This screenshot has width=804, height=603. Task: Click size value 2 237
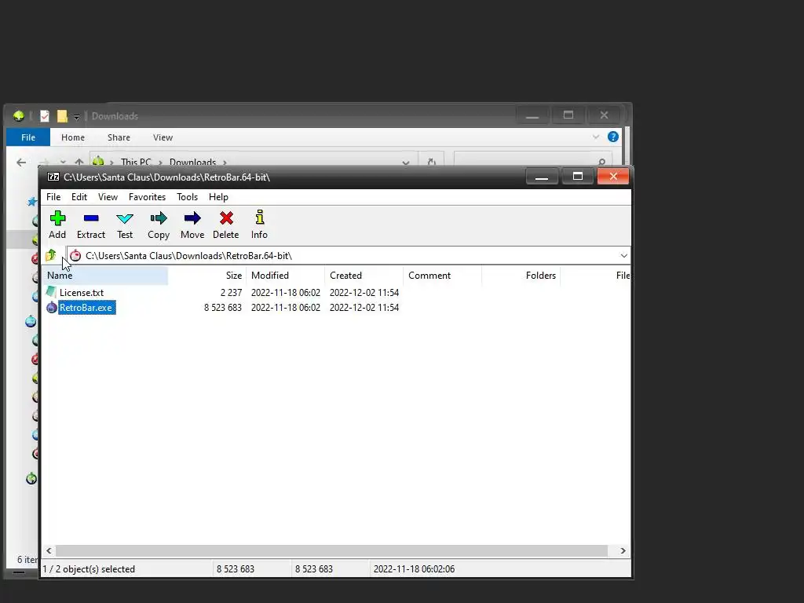[232, 293]
